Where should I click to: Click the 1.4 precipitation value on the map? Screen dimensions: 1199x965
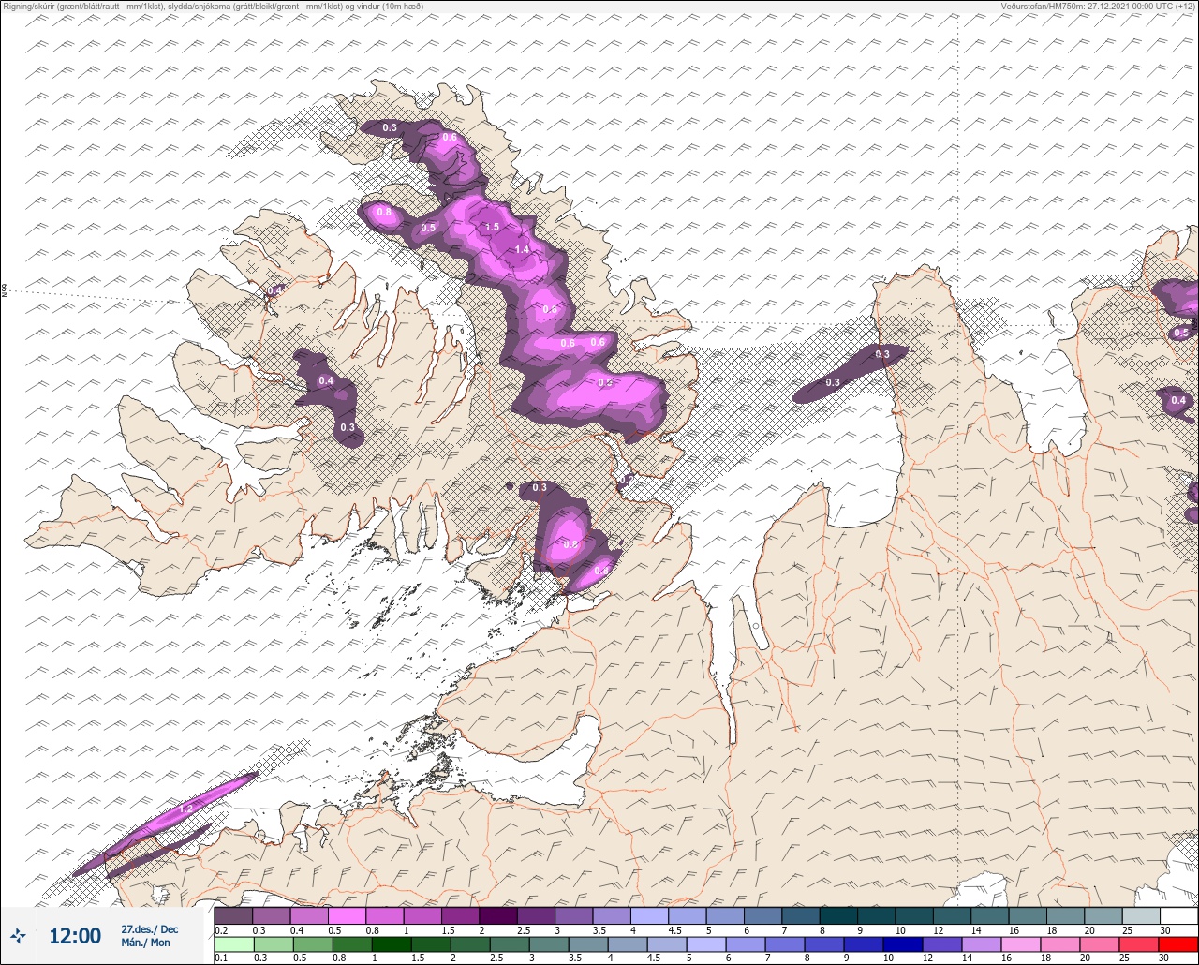click(x=522, y=249)
